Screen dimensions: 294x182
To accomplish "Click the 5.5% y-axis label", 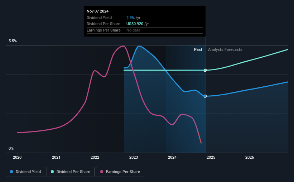I will (13, 41).
